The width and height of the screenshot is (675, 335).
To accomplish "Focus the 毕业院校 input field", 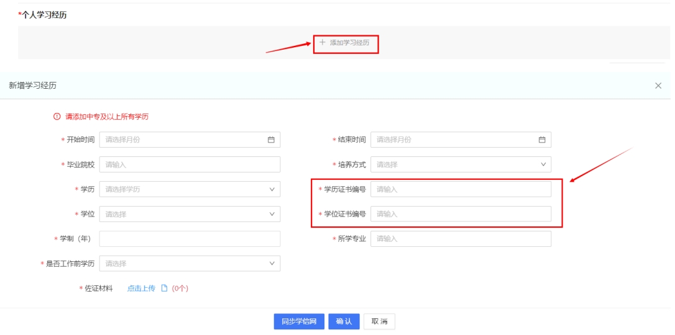I will point(190,164).
